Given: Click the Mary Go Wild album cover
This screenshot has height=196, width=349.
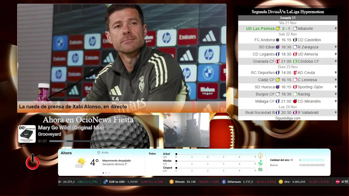Looking at the screenshot, I should point(27,134).
